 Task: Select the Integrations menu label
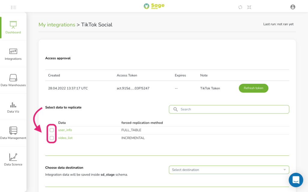pos(13,59)
